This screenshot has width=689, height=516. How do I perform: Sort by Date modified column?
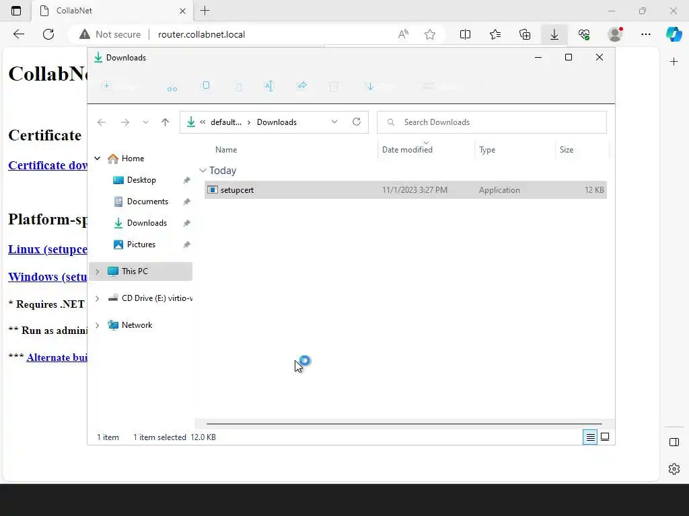pyautogui.click(x=407, y=150)
